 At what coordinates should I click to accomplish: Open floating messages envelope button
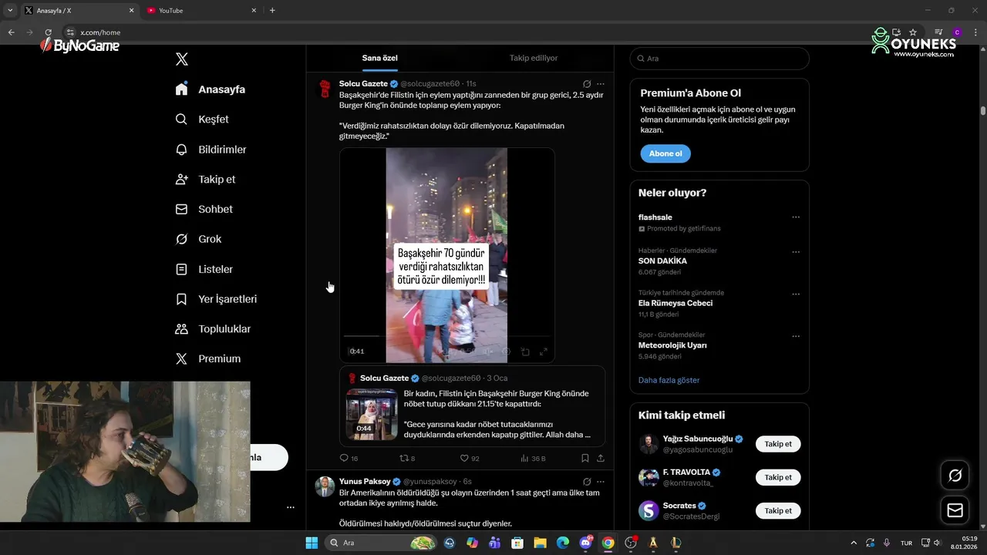pyautogui.click(x=955, y=510)
